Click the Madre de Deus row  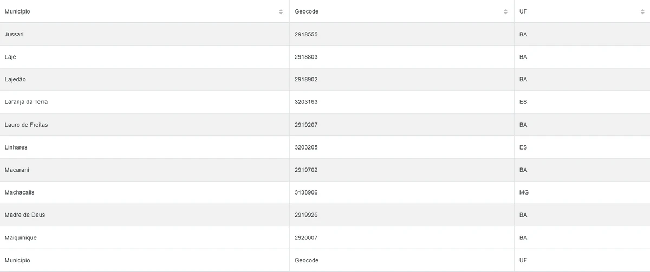point(24,215)
